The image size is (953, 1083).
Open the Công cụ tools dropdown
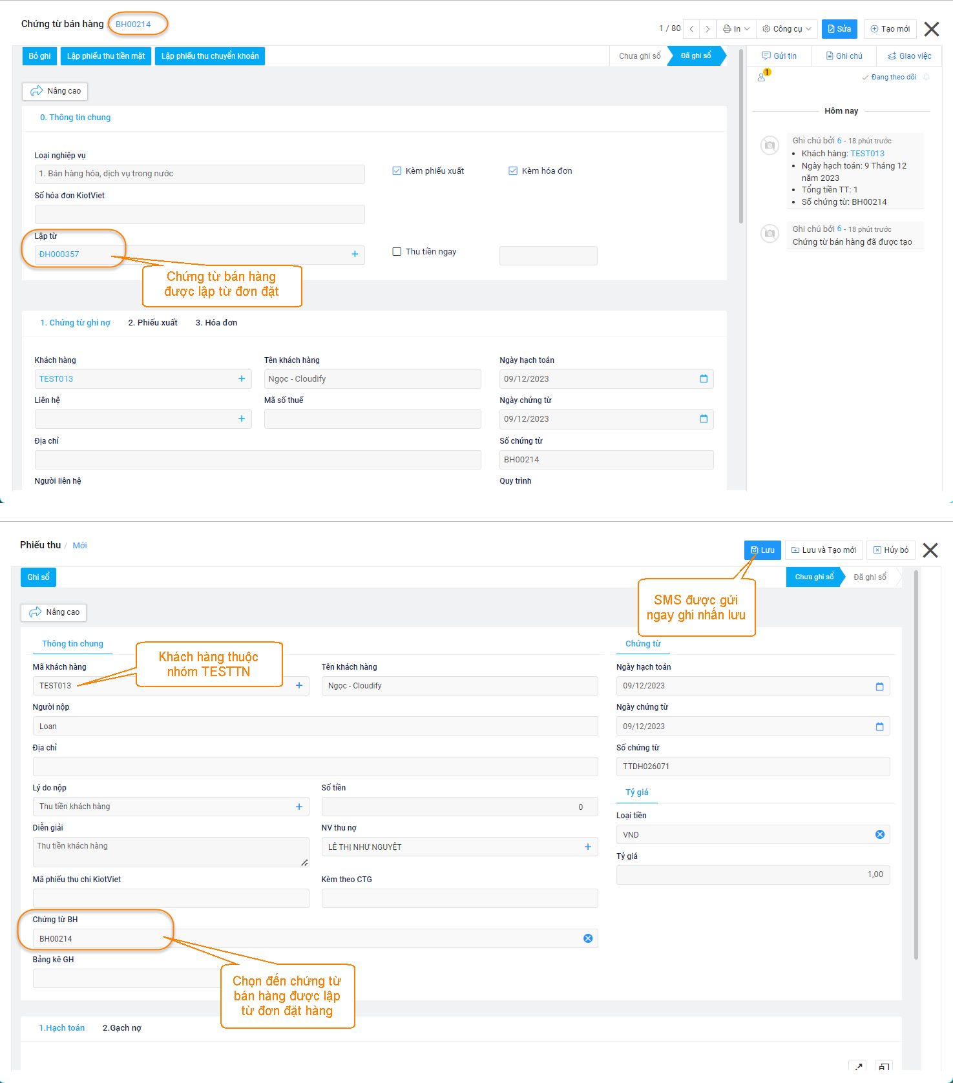tap(786, 29)
